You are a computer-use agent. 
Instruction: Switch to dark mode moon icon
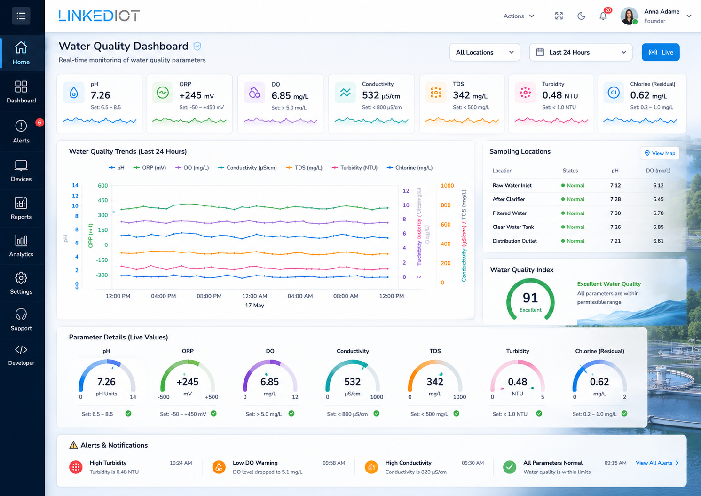tap(582, 16)
